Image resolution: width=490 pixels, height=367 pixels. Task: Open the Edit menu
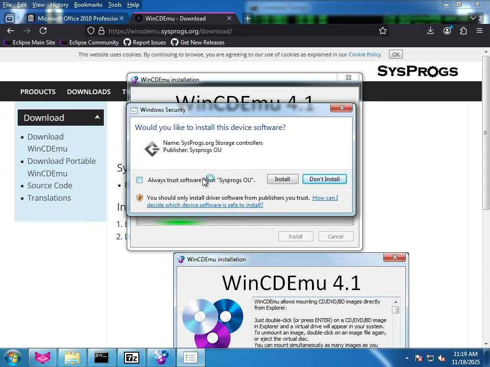(22, 5)
